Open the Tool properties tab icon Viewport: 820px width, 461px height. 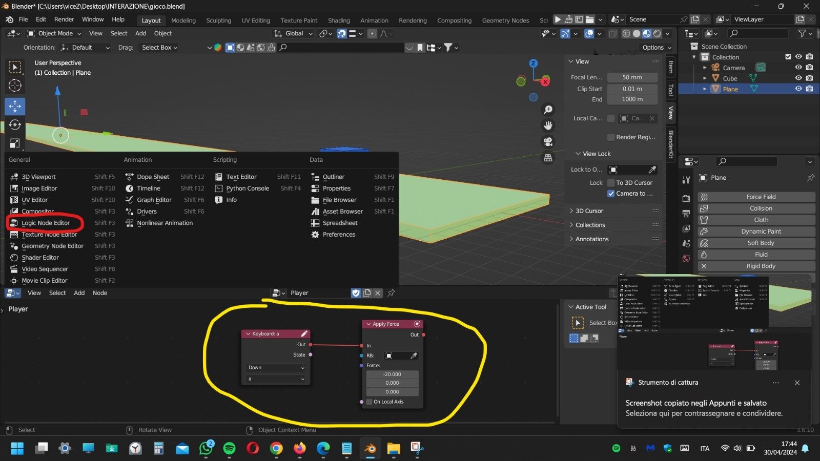(x=686, y=180)
